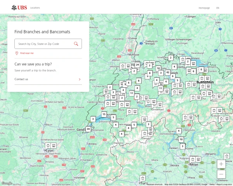
Task: Select the branch marker above Bellinzona
Action: point(185,117)
